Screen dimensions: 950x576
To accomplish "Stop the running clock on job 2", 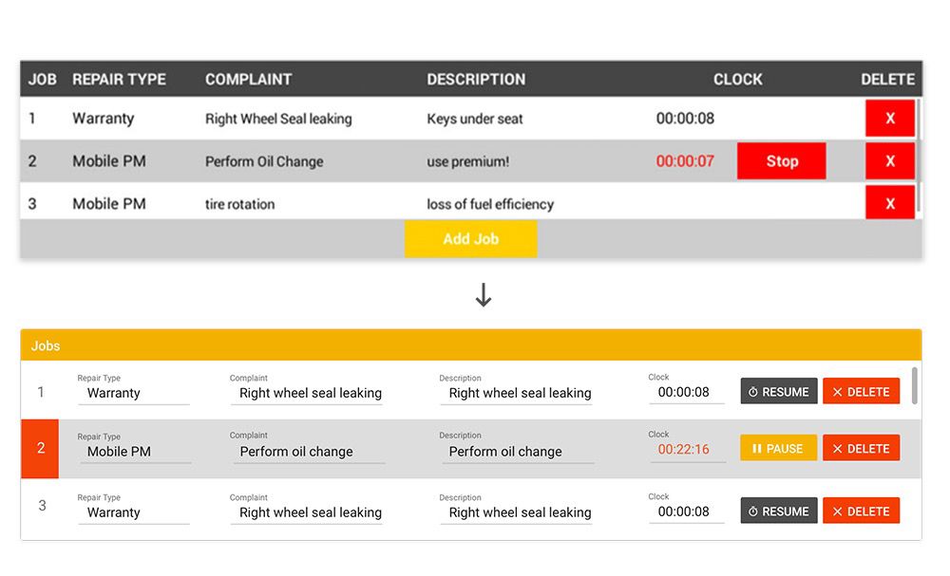I will [782, 161].
